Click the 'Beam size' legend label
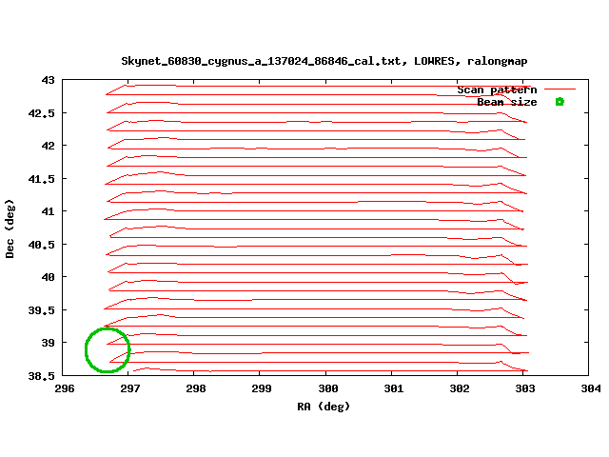 coord(507,102)
